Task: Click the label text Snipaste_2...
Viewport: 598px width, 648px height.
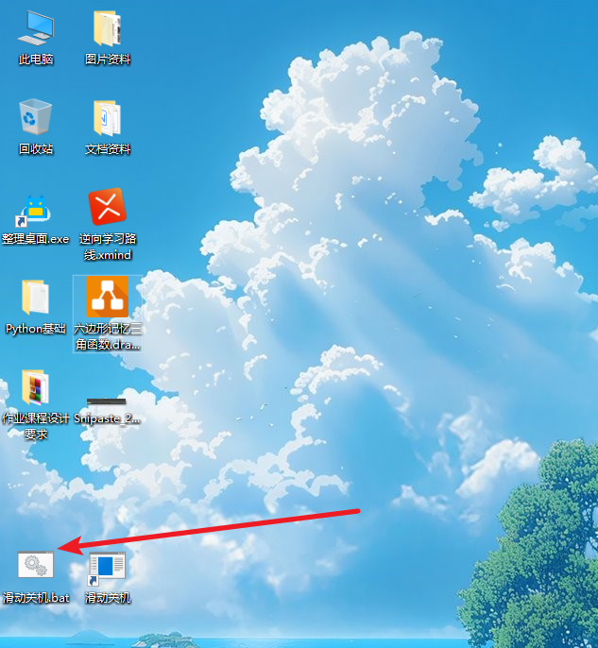Action: [x=107, y=418]
